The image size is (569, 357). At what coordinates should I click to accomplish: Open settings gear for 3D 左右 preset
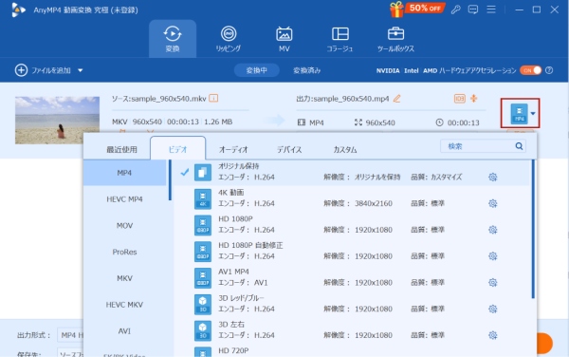click(x=492, y=335)
